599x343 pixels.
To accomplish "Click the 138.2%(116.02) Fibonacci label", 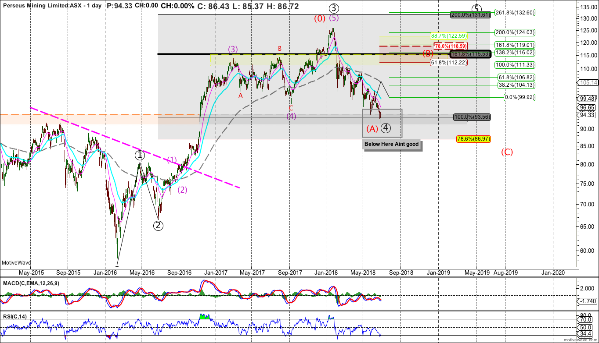I will coord(514,52).
